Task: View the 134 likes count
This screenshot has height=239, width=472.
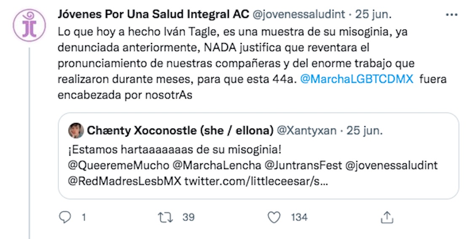Action: point(299,217)
